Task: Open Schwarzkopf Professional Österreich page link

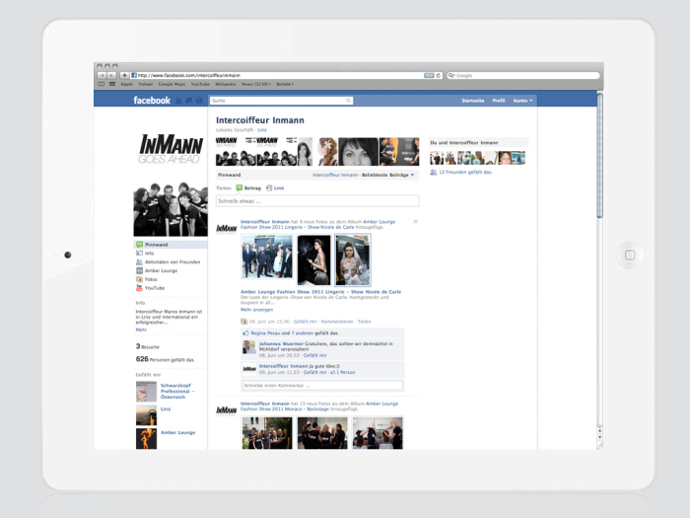Action: click(176, 391)
